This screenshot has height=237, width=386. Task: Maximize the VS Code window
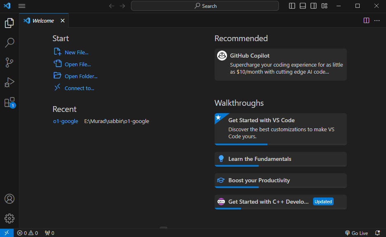coord(358,6)
